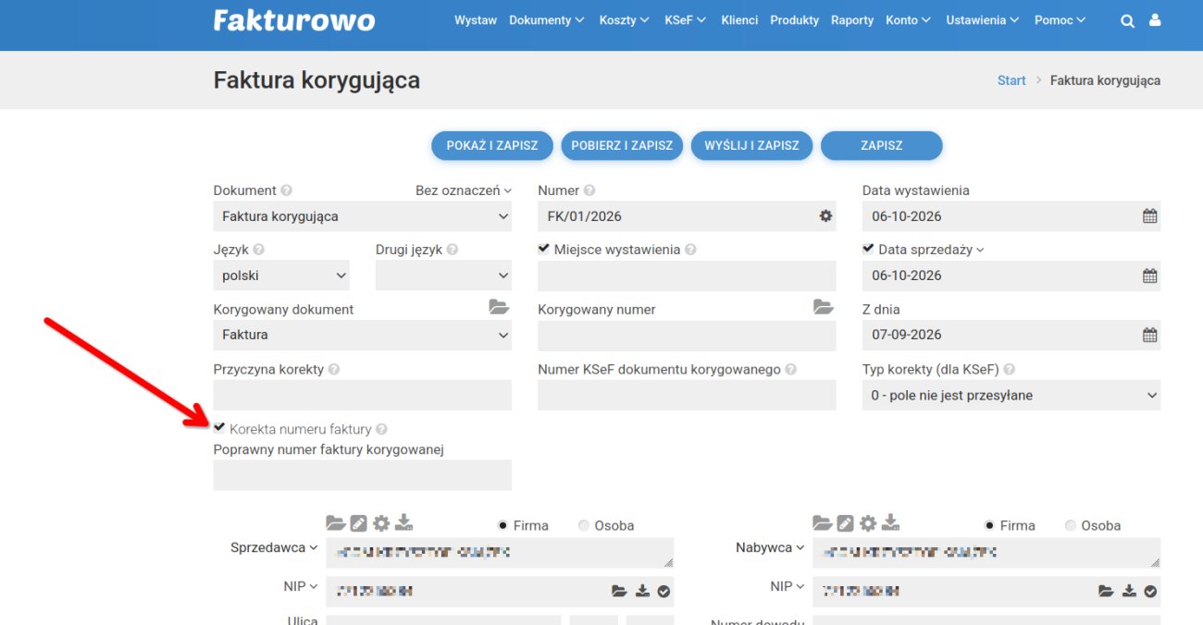Open numbering settings gear in Numer field
Viewport: 1203px width, 625px height.
click(x=825, y=216)
